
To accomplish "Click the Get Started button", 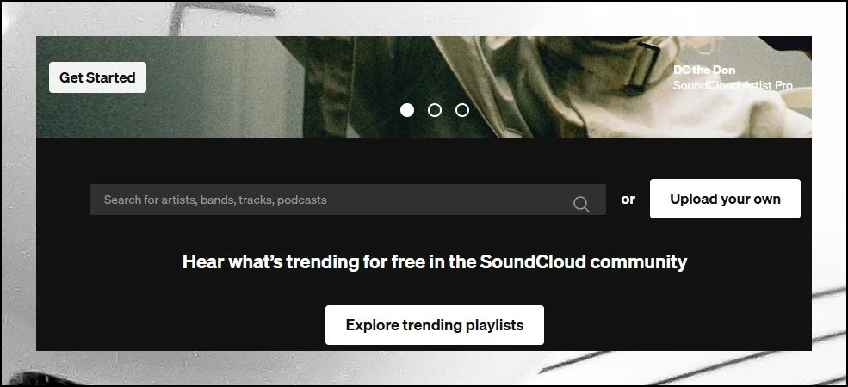I will pos(97,77).
